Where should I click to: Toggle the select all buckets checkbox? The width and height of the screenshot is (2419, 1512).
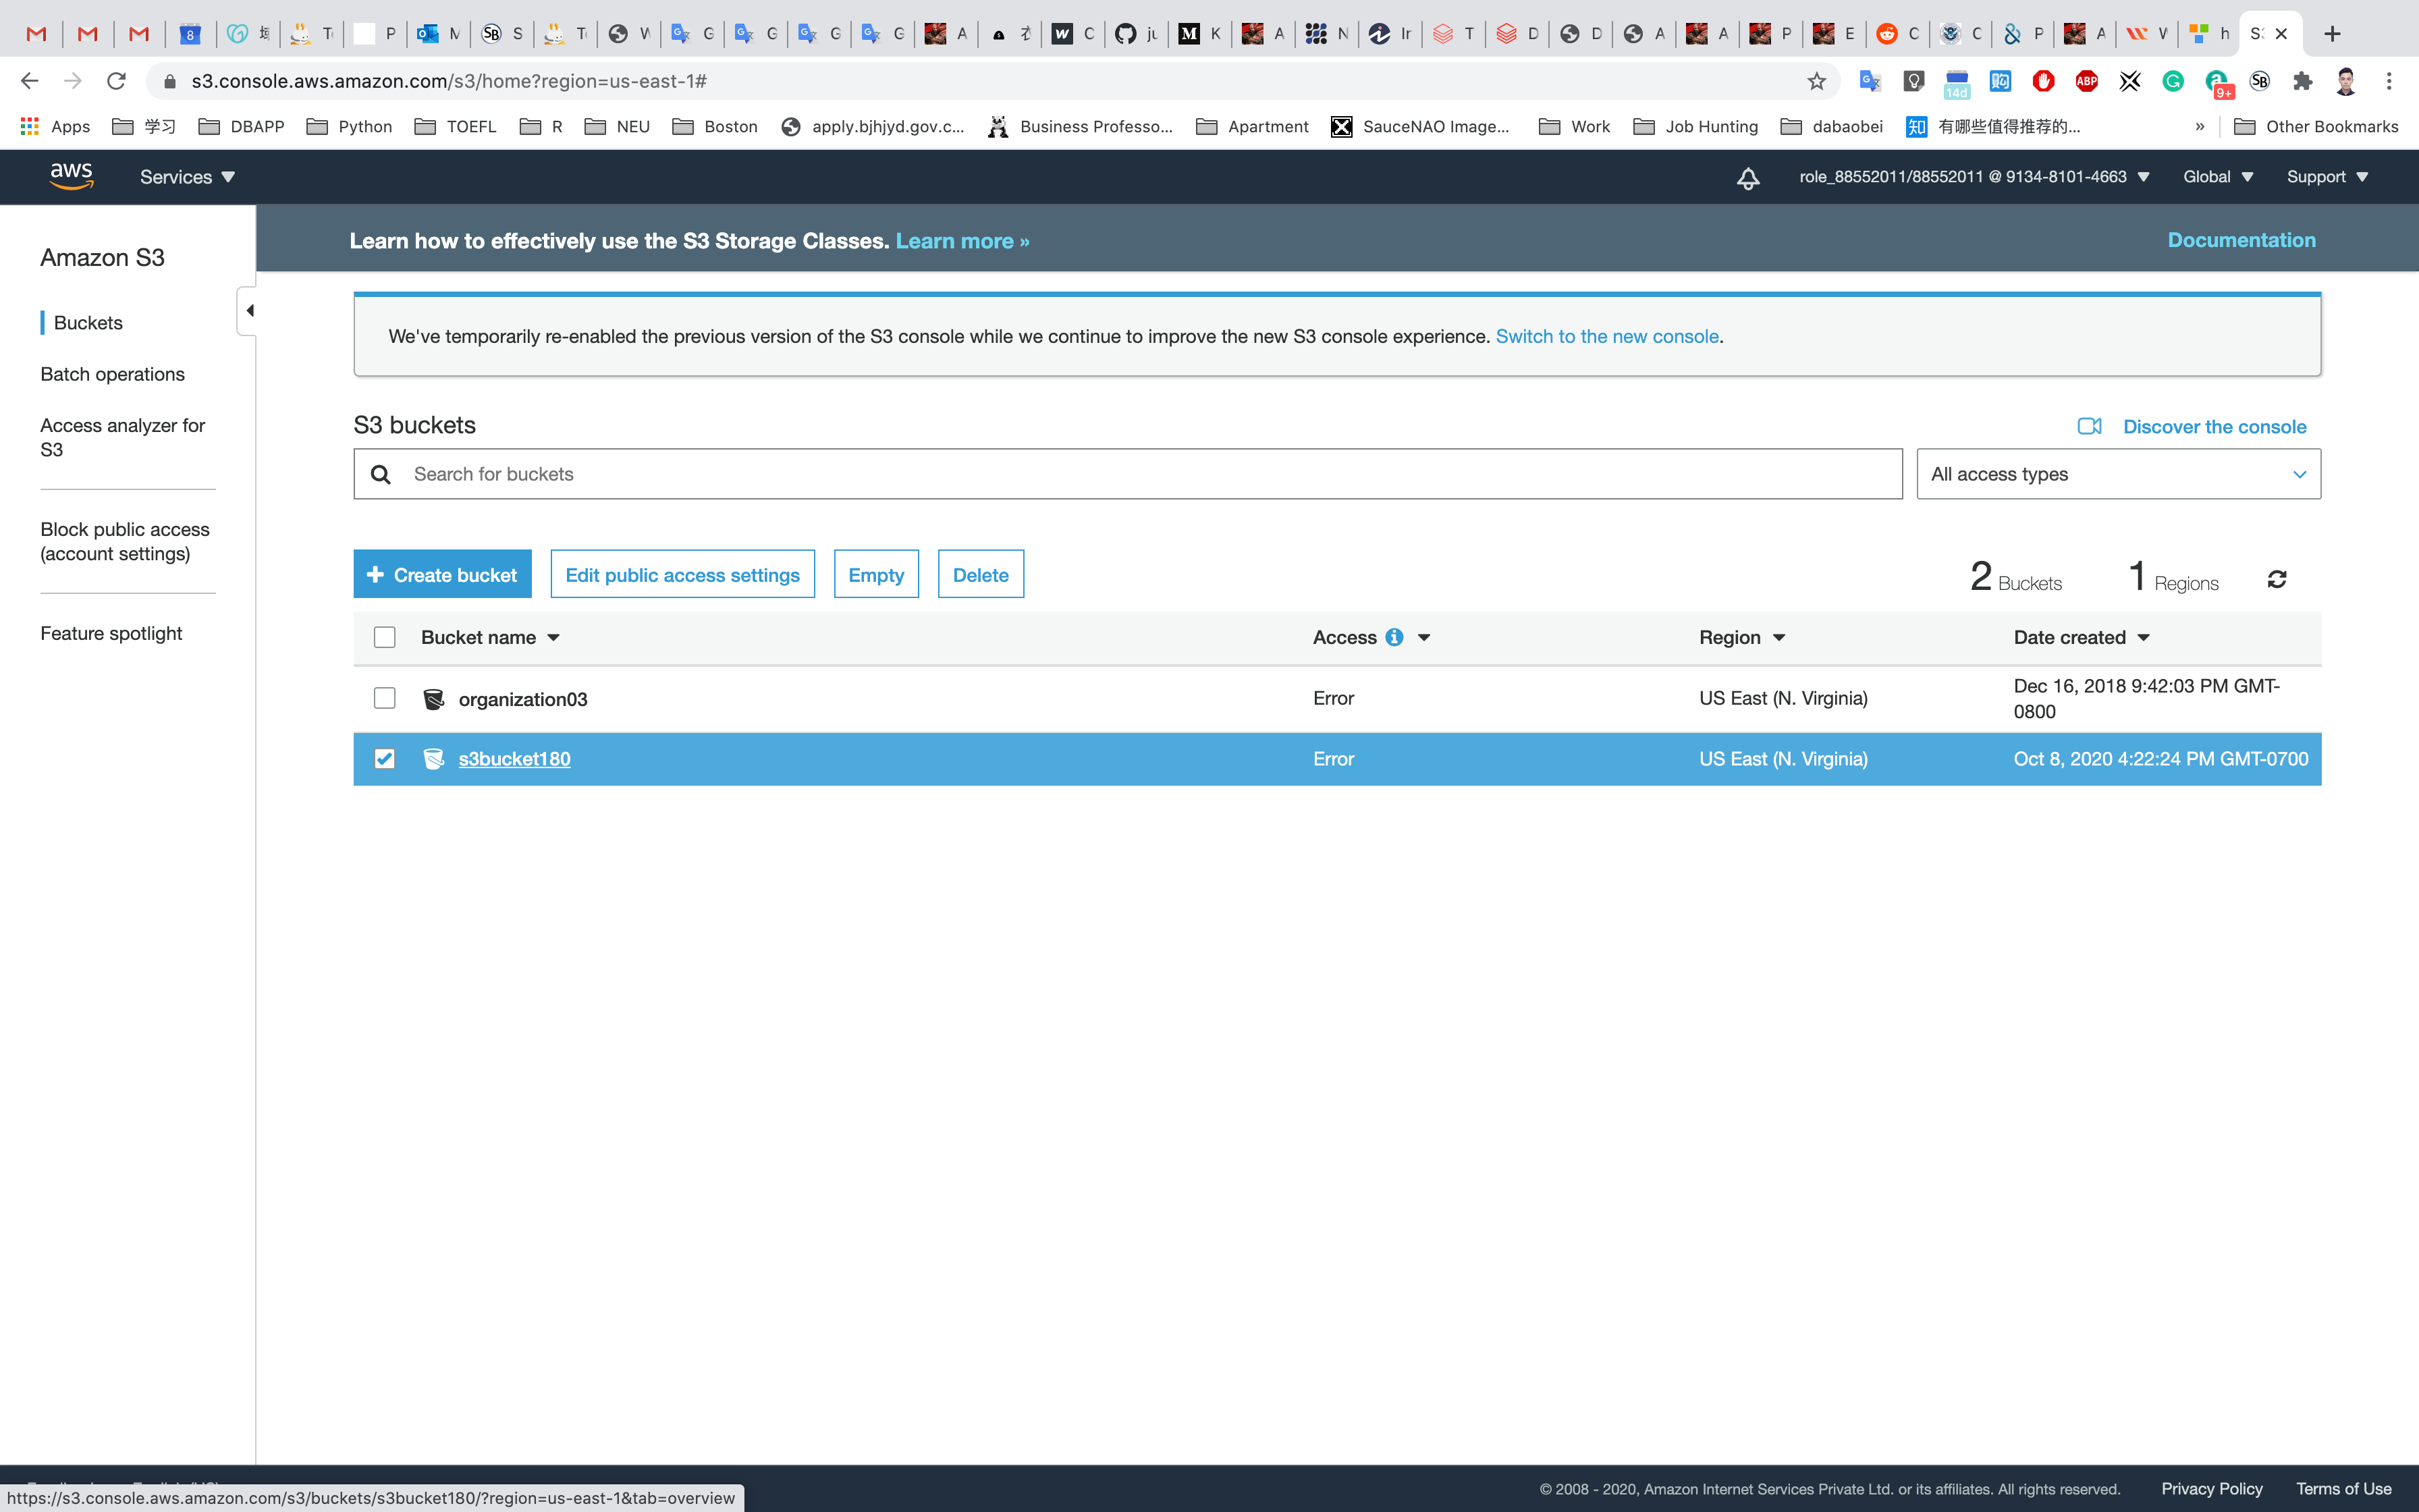pyautogui.click(x=385, y=637)
